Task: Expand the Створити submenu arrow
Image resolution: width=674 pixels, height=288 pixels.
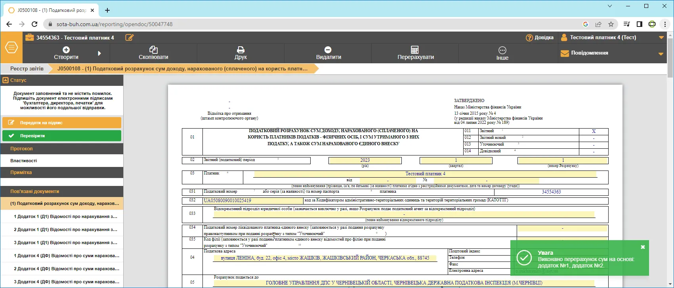Action: [x=99, y=53]
